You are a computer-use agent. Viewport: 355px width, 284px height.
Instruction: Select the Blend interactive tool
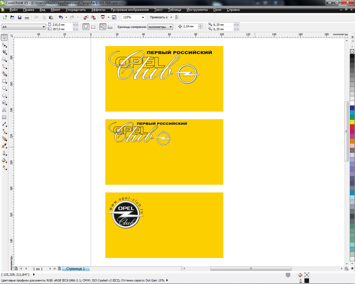click(x=4, y=139)
